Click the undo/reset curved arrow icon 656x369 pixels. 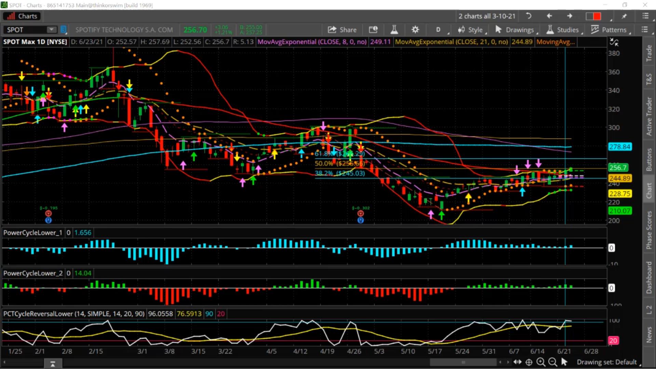click(x=529, y=16)
